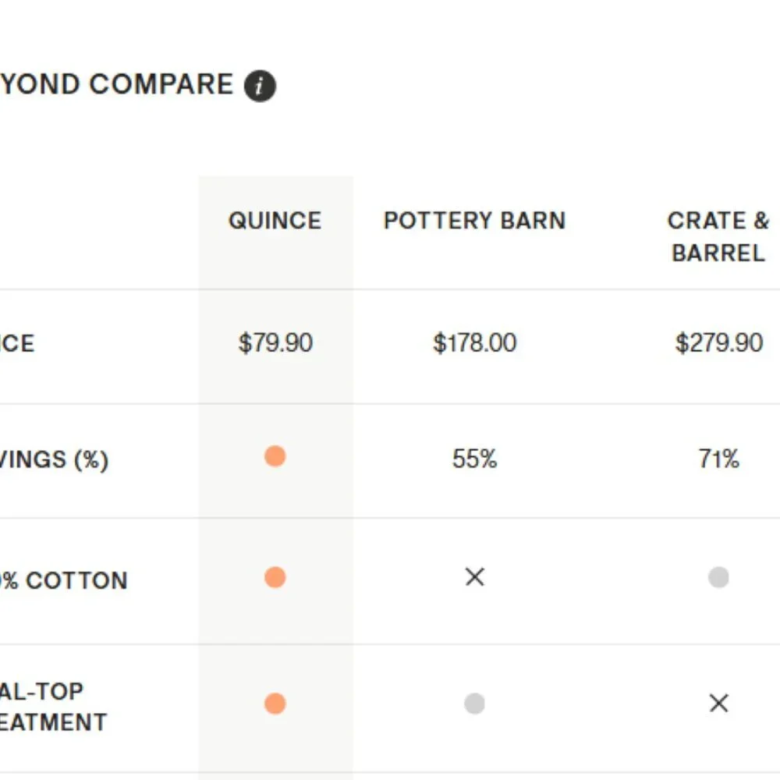Click Quince's orange dot in Savings row
The width and height of the screenshot is (780, 780).
pos(275,456)
